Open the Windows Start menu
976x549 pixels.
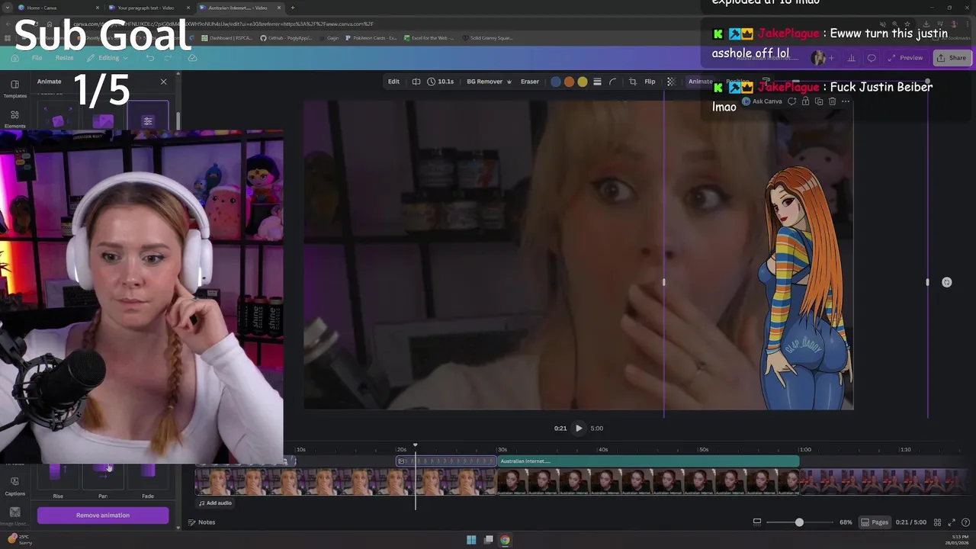pos(471,540)
